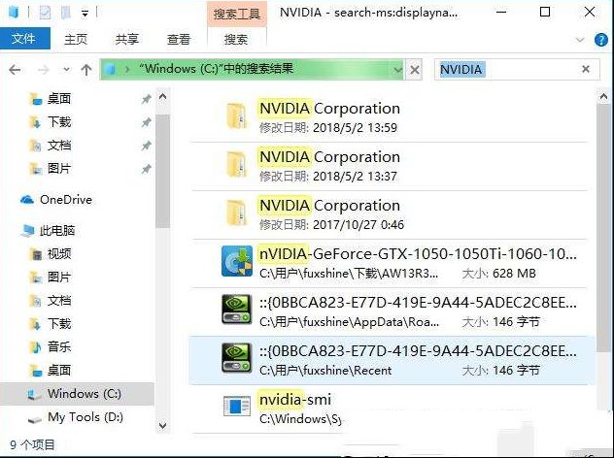Select the 搜索 ribbon tab
Image resolution: width=614 pixels, height=458 pixels.
236,39
